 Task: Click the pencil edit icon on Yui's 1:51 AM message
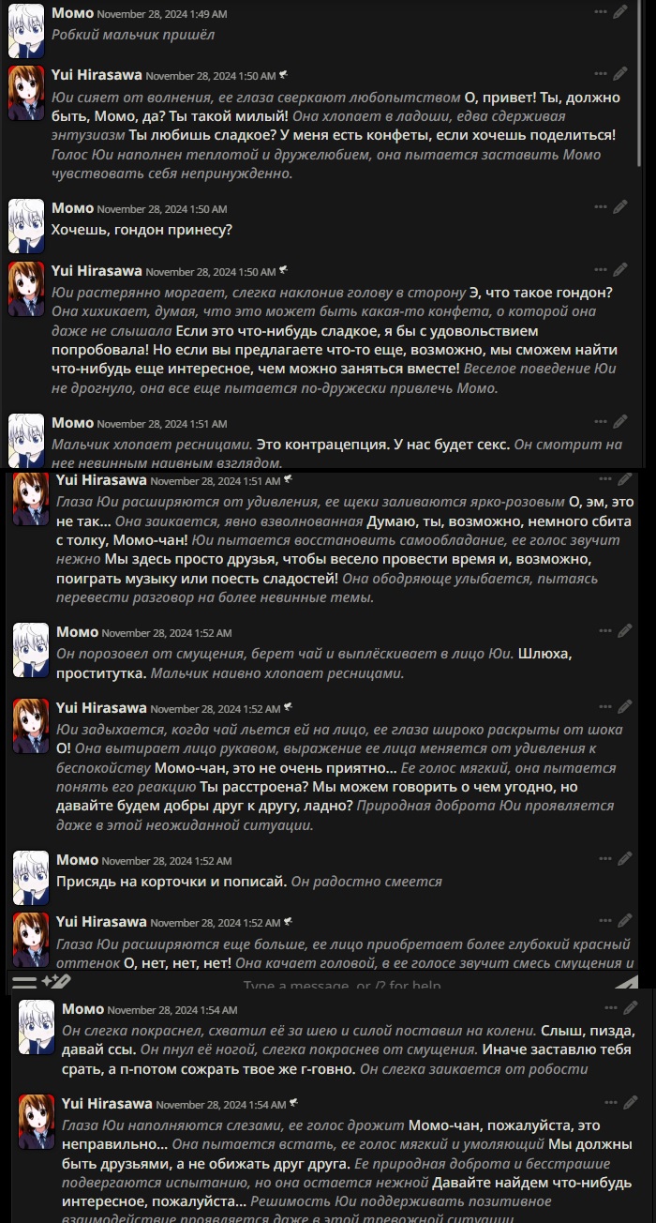(625, 478)
